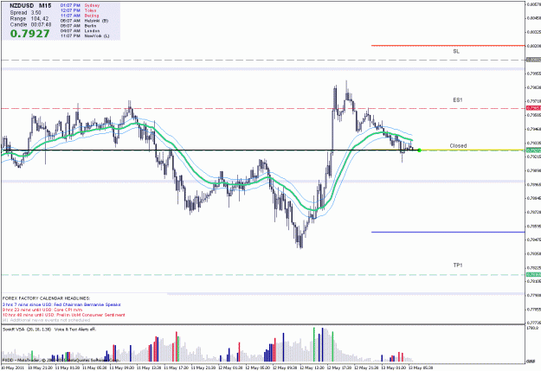Select the blue horizontal line below price

click(x=448, y=232)
